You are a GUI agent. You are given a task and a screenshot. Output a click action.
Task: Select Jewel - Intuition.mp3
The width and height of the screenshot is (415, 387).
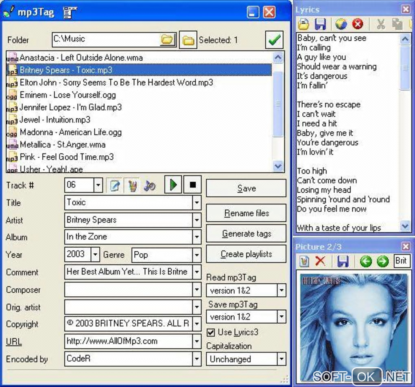click(139, 120)
